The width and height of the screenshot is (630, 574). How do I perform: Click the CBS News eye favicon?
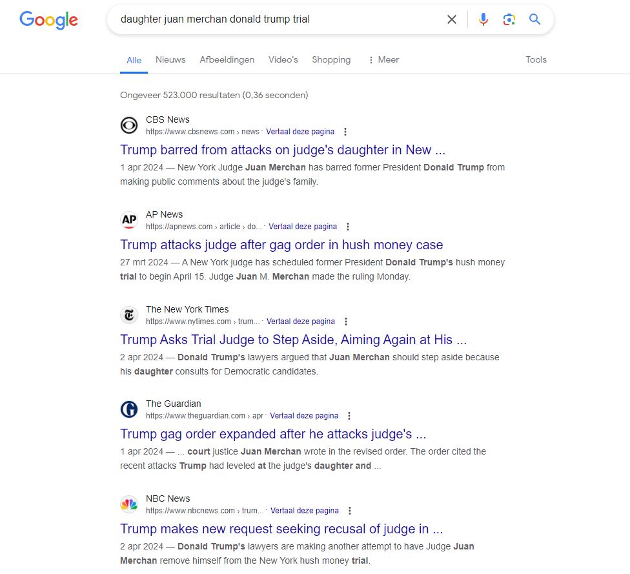[x=129, y=125]
